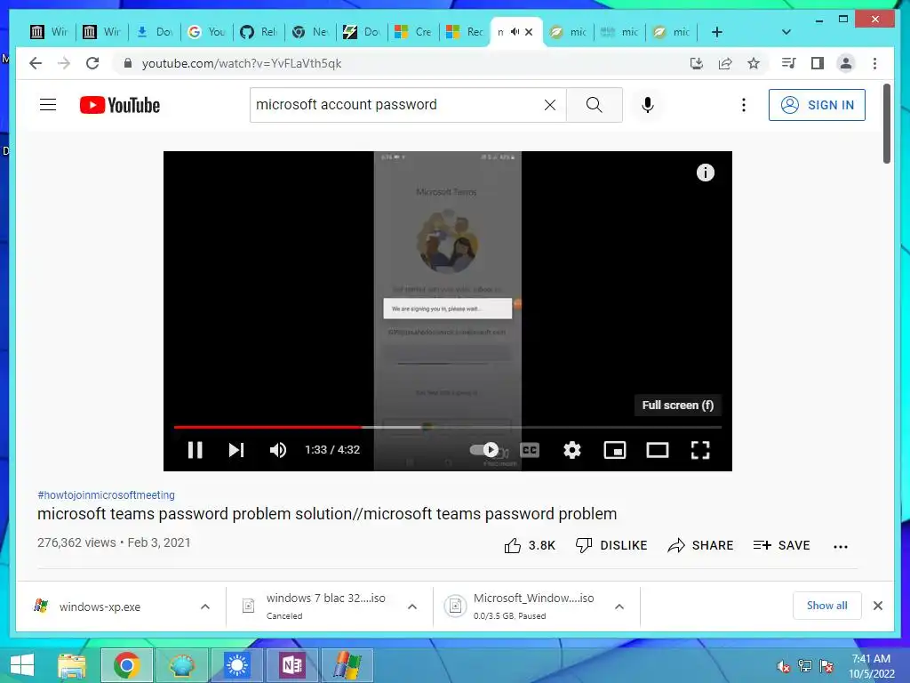Image resolution: width=910 pixels, height=683 pixels.
Task: Enter full screen mode
Action: tap(700, 450)
